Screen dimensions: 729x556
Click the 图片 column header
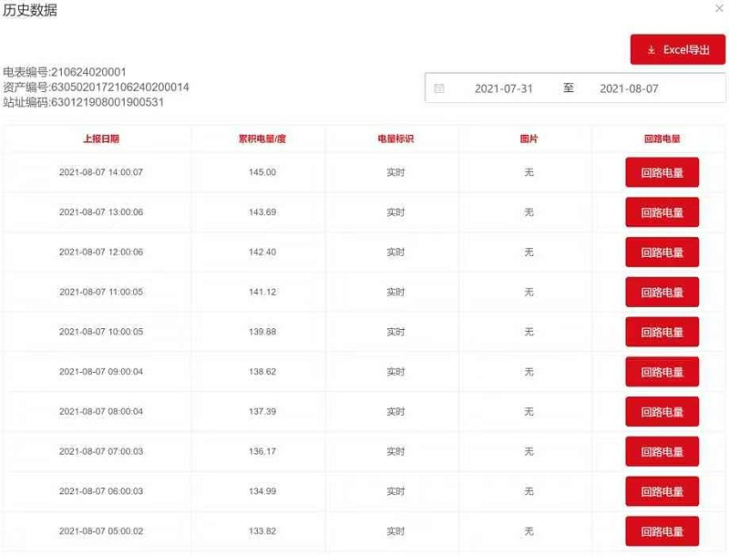tap(529, 139)
